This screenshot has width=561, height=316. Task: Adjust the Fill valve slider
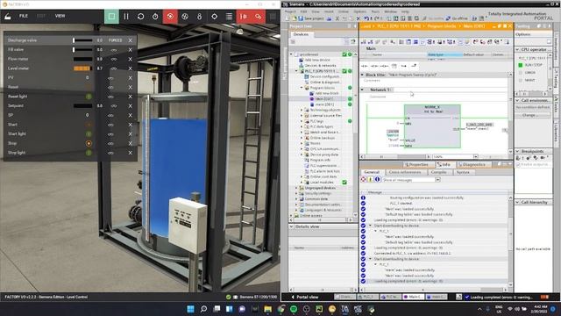(82, 50)
